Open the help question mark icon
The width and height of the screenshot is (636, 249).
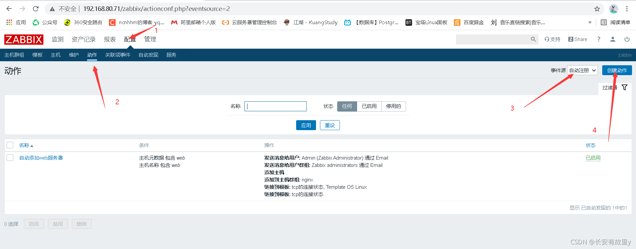click(599, 39)
